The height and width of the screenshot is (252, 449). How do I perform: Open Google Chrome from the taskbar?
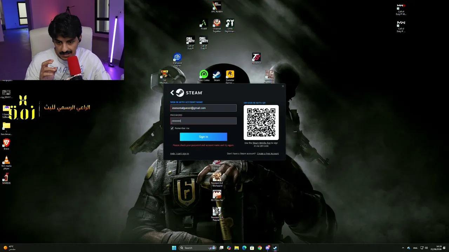click(260, 248)
